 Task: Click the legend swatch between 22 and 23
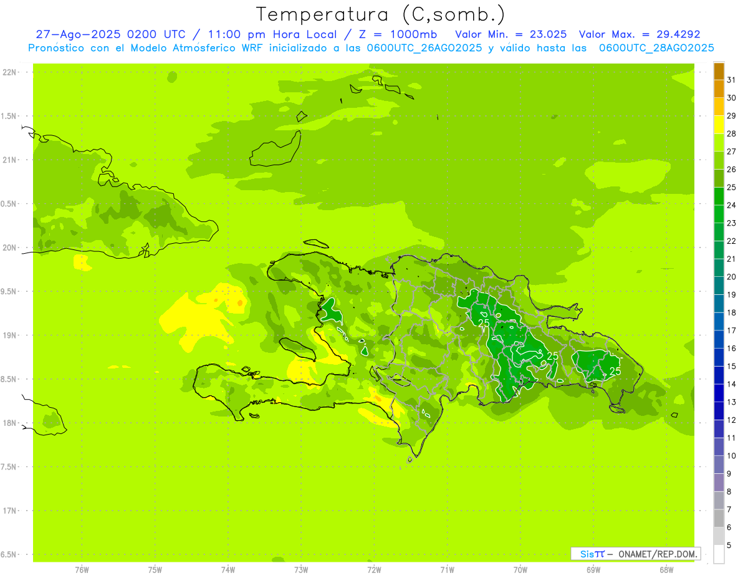[719, 232]
